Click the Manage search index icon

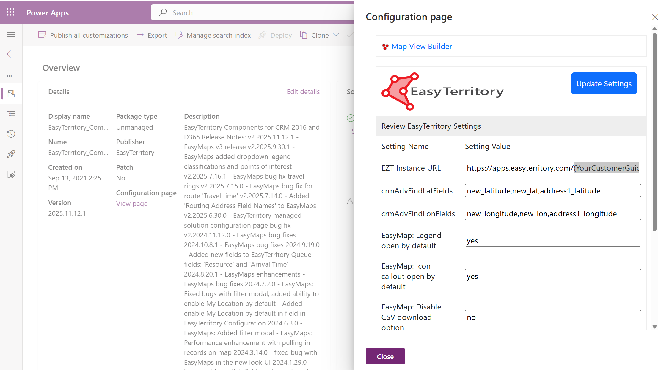[x=179, y=35]
